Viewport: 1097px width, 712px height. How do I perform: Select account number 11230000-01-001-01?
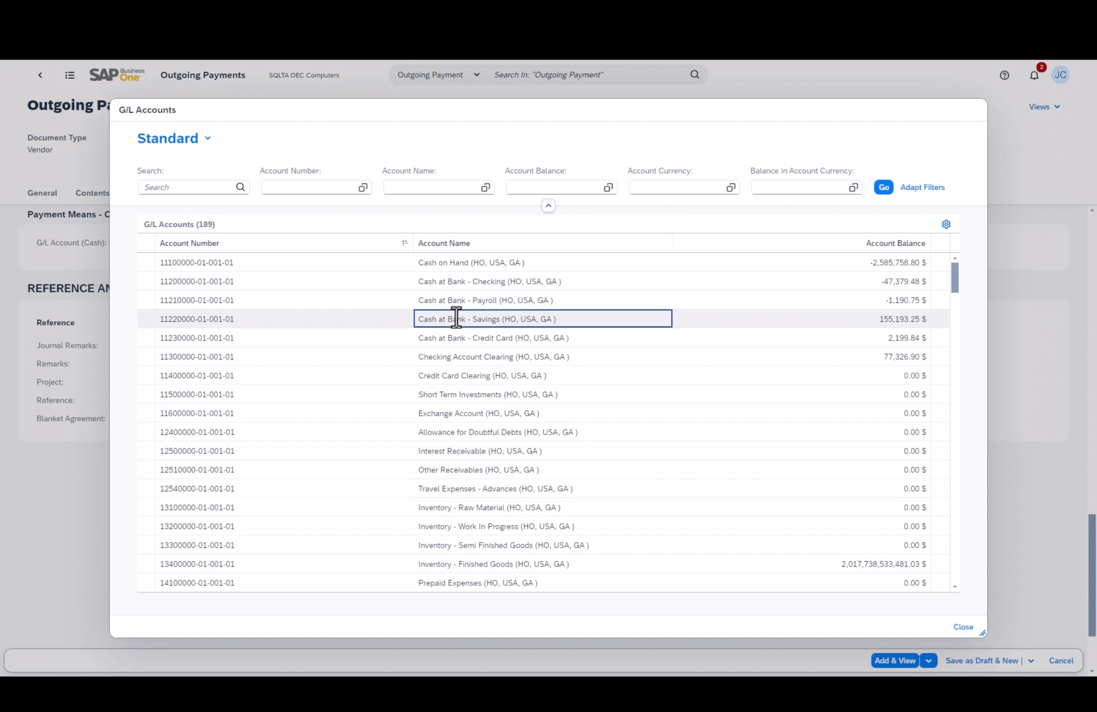tap(197, 338)
